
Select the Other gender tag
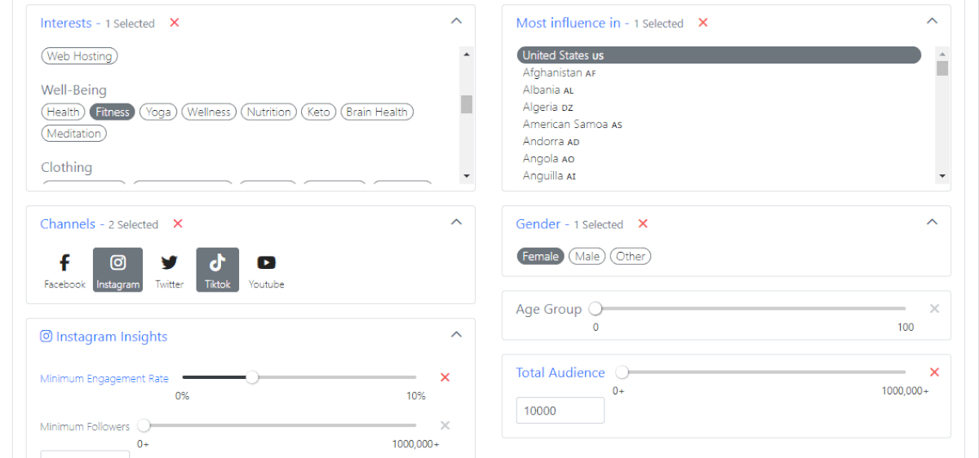tap(631, 257)
